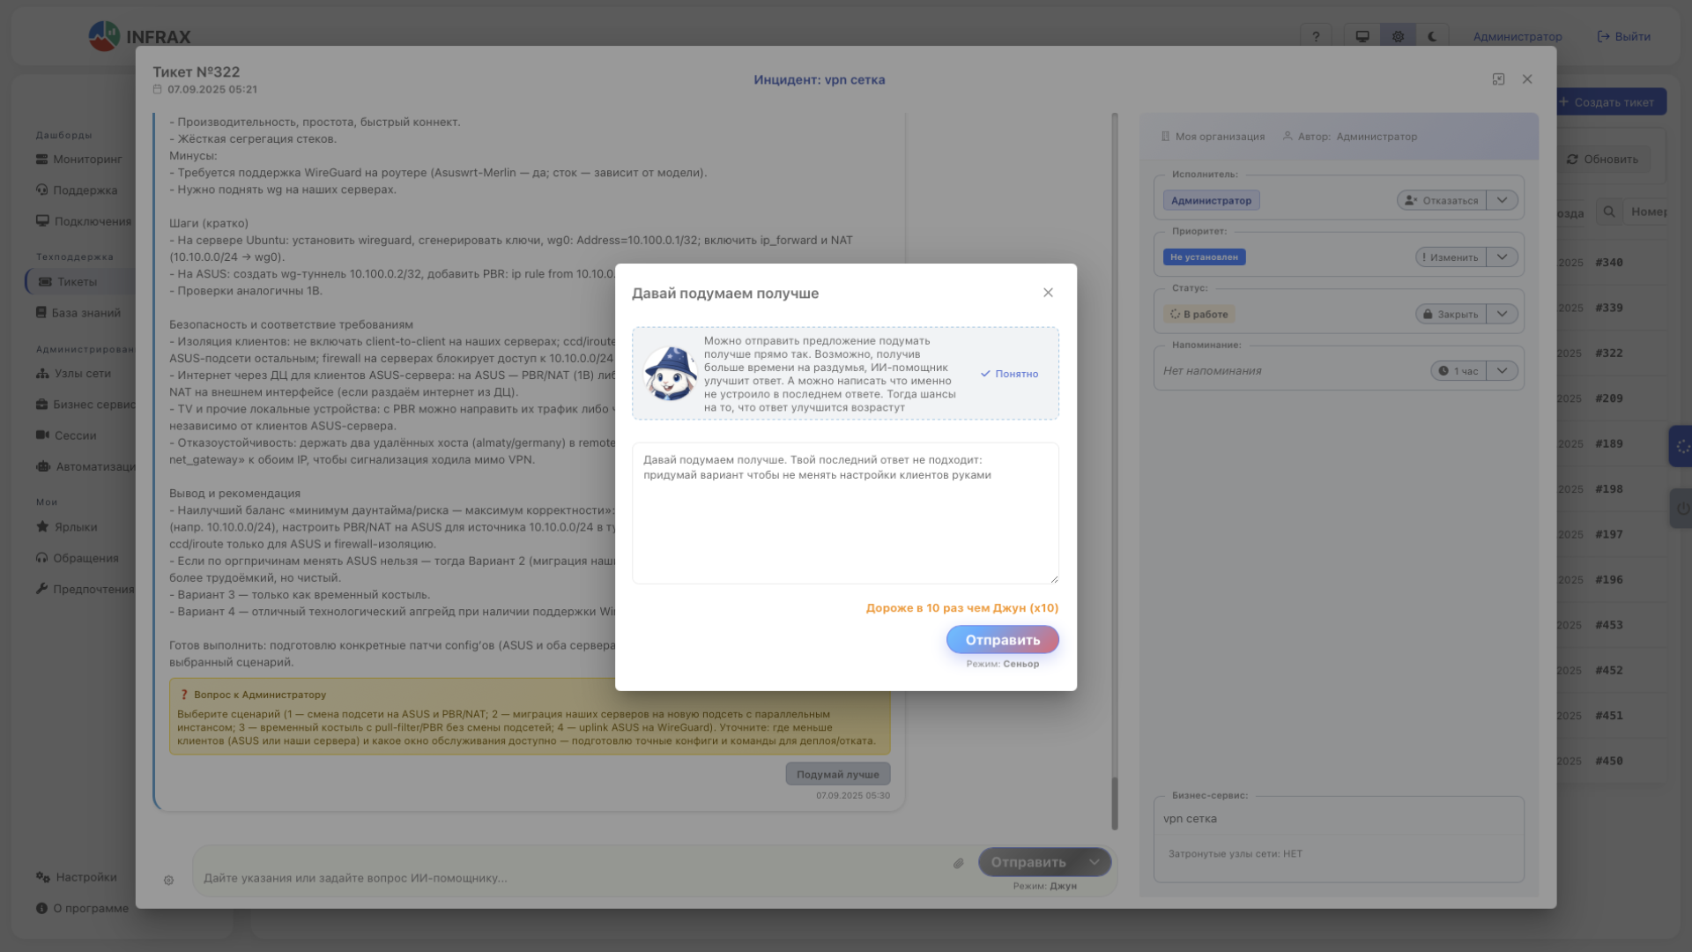Attach a file using the paperclip icon
1692x952 pixels.
[959, 864]
